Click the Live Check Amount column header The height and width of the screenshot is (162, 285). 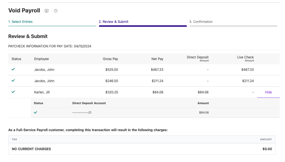tap(245, 58)
